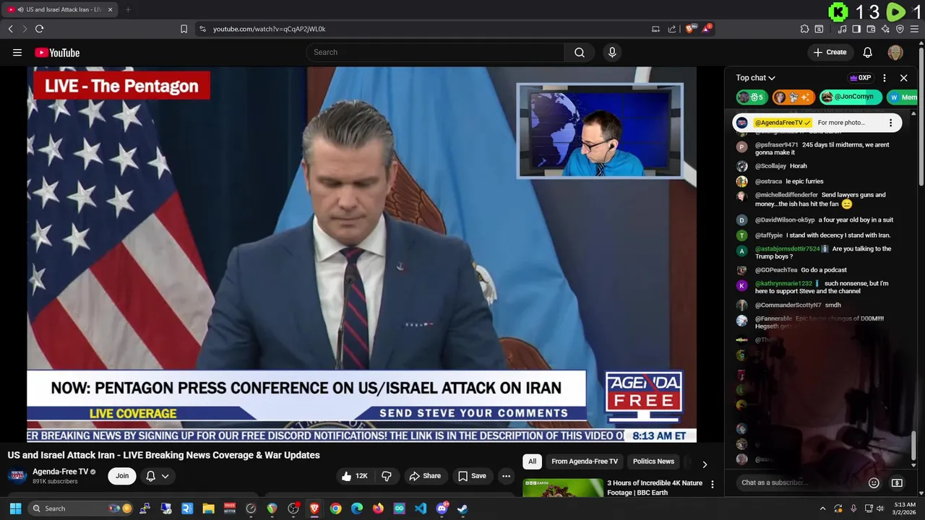Click the browser address bar URL
925x520 pixels.
269,29
